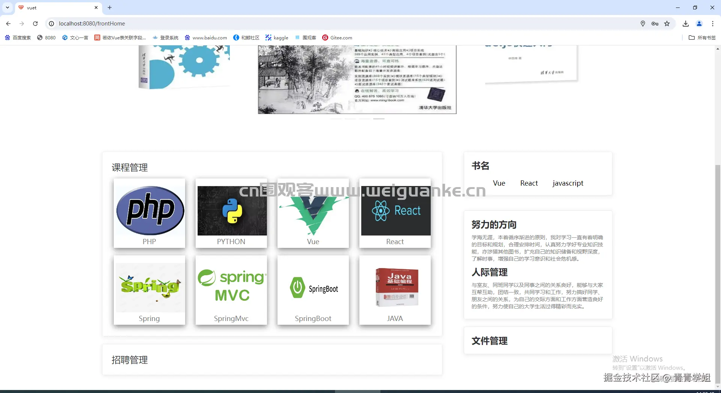
Task: Click the page vertical scrollbar thumb
Action: click(718, 274)
